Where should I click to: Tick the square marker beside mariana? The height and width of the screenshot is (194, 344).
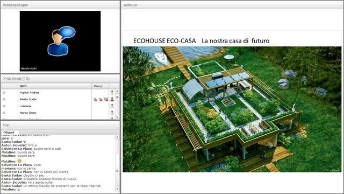(4, 106)
